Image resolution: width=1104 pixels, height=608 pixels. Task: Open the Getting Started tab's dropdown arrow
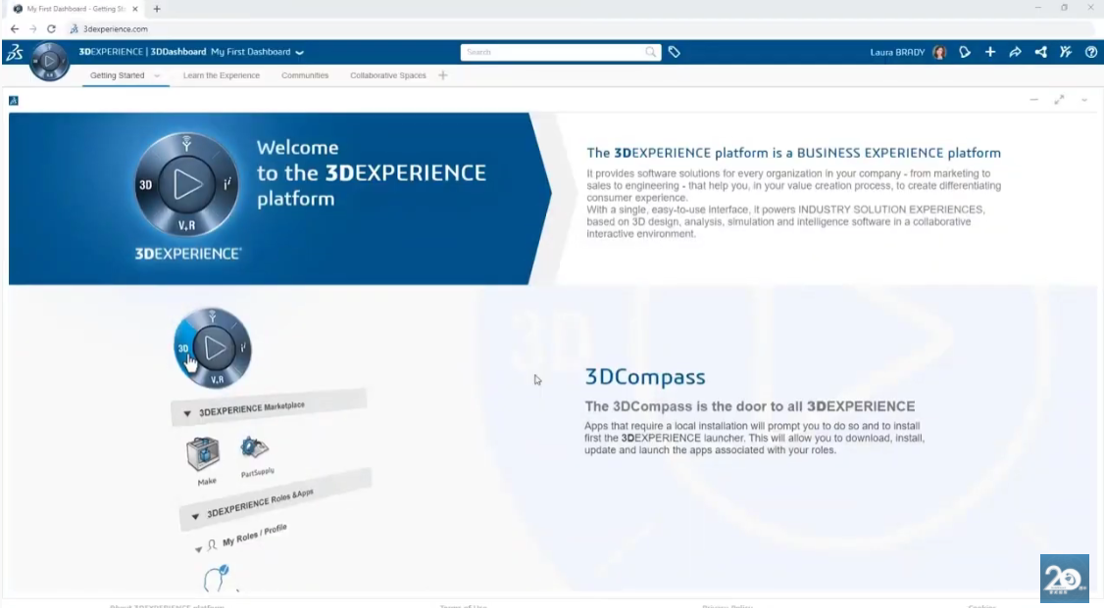(157, 75)
